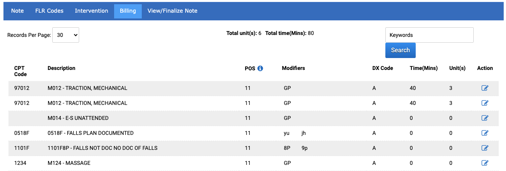Edit the first 97012 Traction Mechanical row
Image resolution: width=506 pixels, height=171 pixels.
tap(485, 88)
